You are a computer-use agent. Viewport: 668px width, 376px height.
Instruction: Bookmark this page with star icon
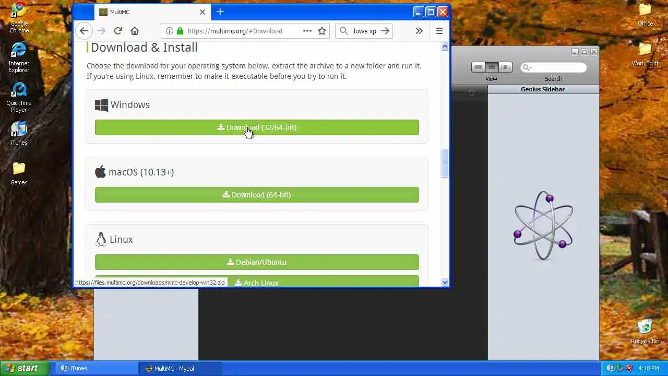click(322, 31)
